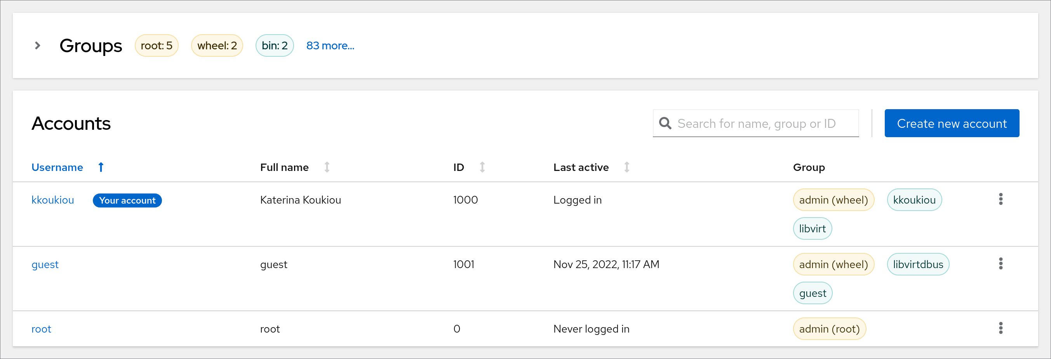Image resolution: width=1051 pixels, height=359 pixels.
Task: Click the search magnifier icon
Action: (x=665, y=123)
